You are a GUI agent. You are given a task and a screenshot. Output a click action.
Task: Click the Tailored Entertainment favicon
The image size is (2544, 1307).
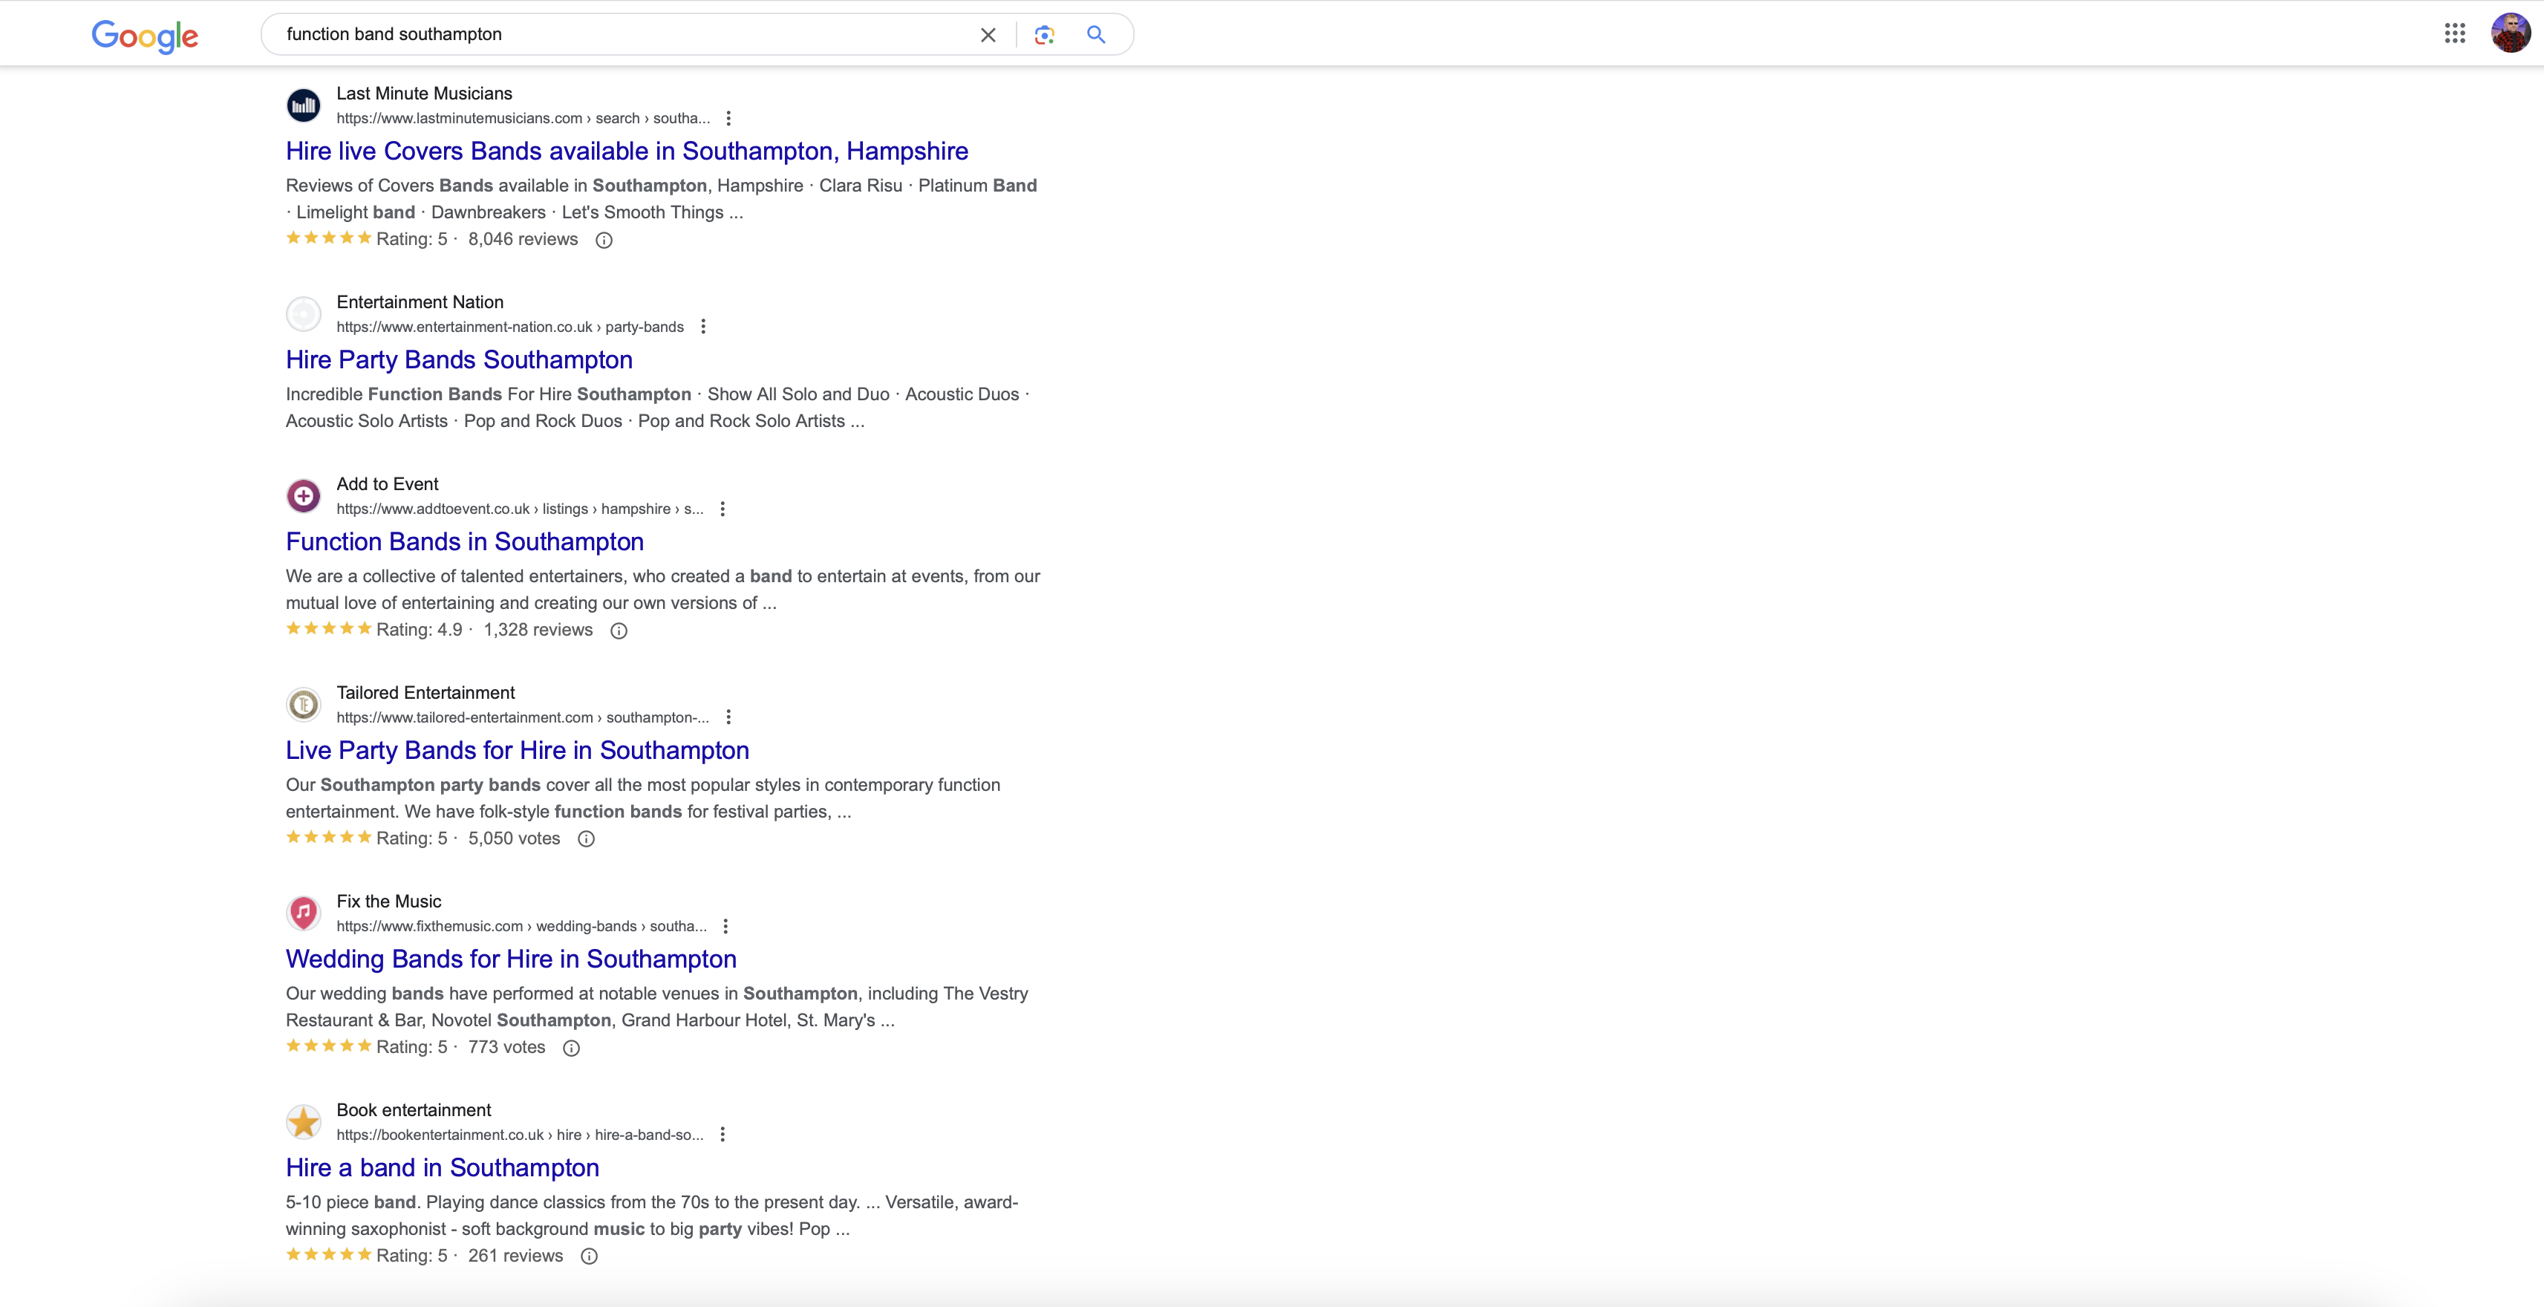303,705
